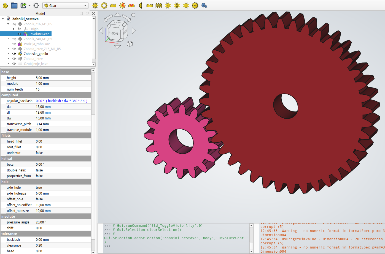Toggle visibility of Zobnisko_gonilo
385x254 pixels.
coord(14,54)
